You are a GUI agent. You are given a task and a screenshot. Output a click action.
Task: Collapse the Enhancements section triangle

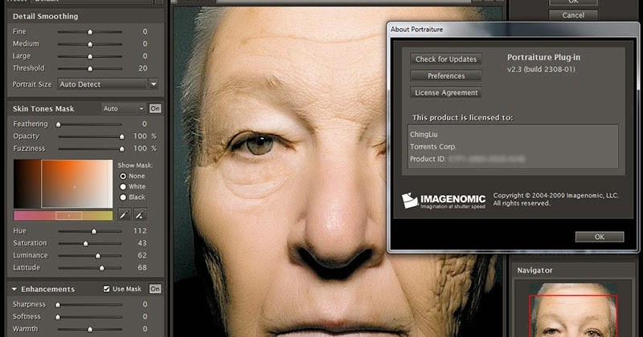coord(14,289)
